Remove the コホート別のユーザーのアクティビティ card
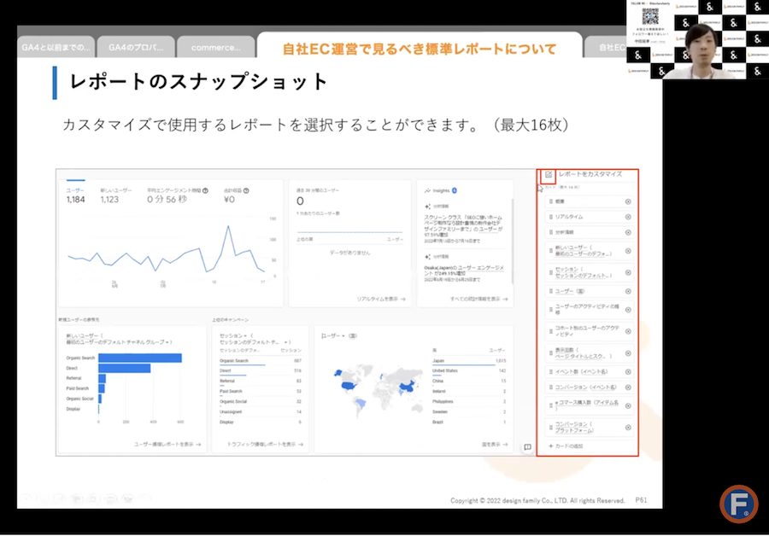Image resolution: width=769 pixels, height=536 pixels. (x=628, y=332)
